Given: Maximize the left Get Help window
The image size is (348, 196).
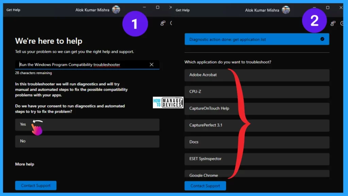Looking at the screenshot, I should (158, 7).
